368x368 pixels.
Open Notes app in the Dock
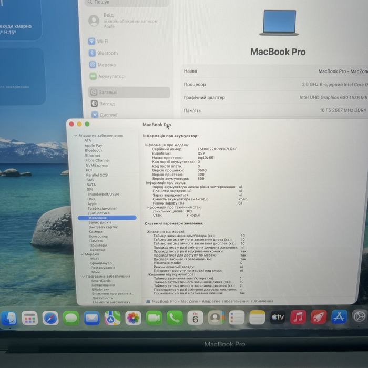[257, 318]
